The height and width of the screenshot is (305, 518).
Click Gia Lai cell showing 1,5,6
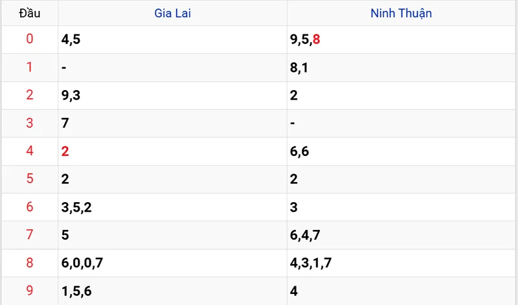point(76,291)
